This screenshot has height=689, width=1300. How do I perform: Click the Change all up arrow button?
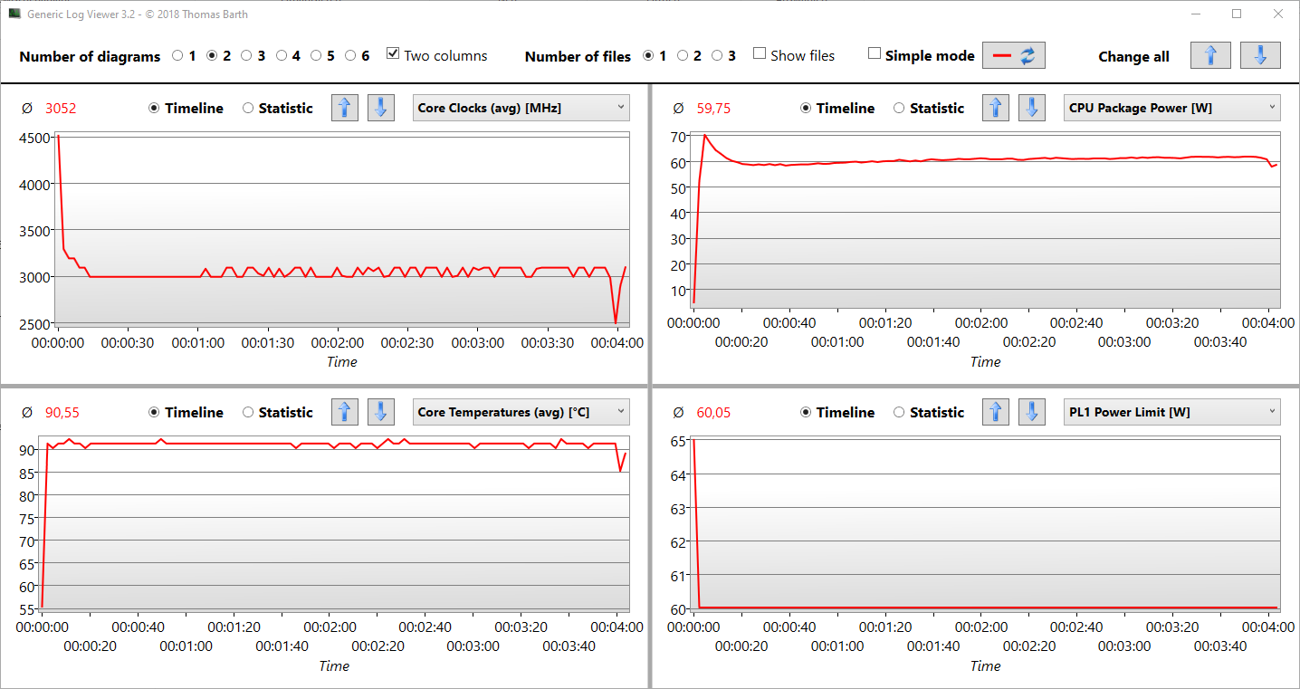1210,55
